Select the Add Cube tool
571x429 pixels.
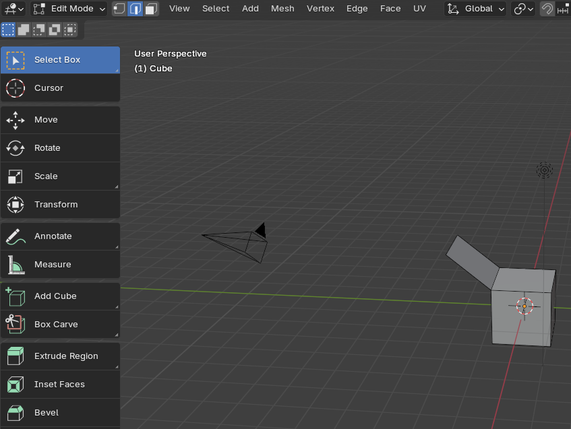60,296
